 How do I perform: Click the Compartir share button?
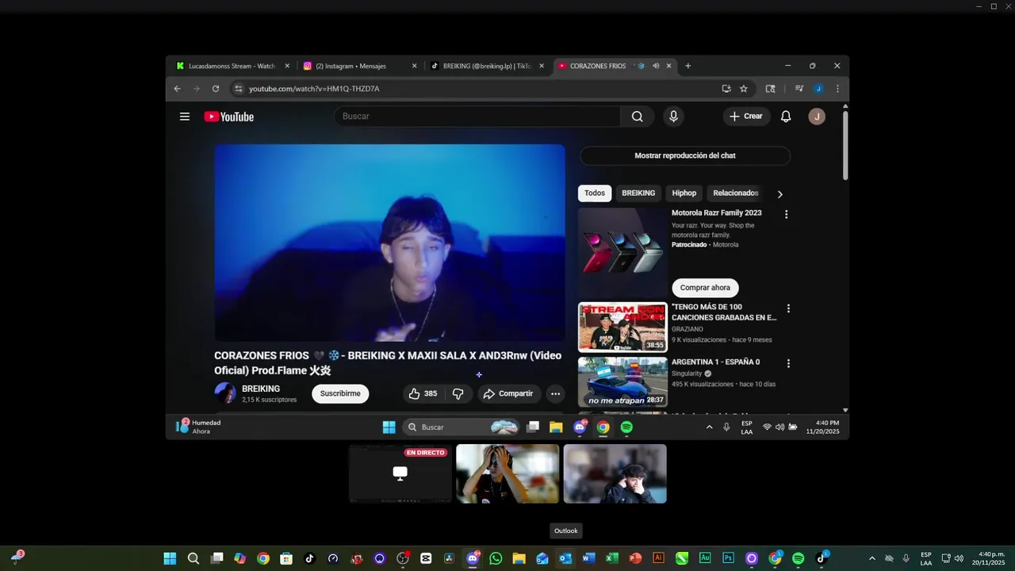pos(508,393)
